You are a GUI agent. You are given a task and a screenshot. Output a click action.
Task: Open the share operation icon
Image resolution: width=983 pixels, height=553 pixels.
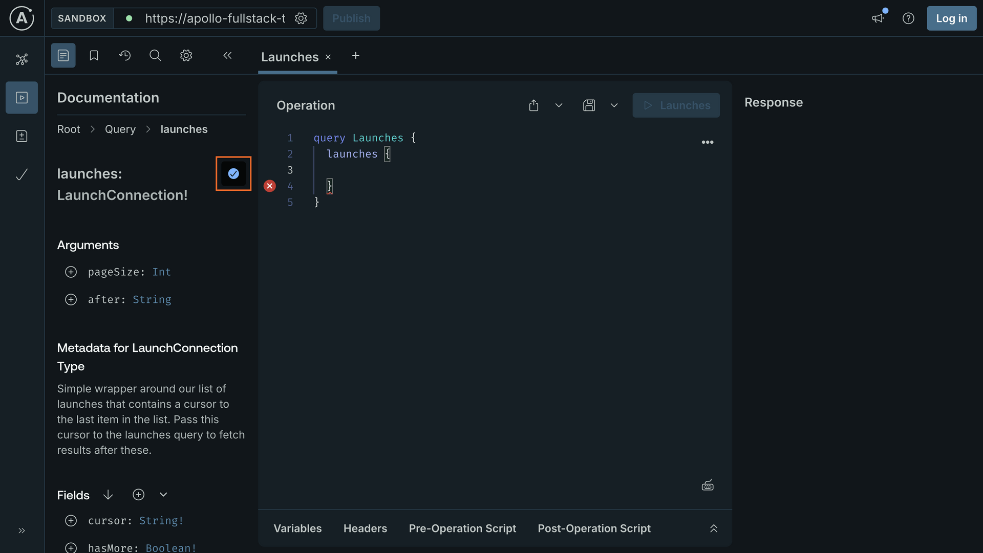[x=533, y=105]
